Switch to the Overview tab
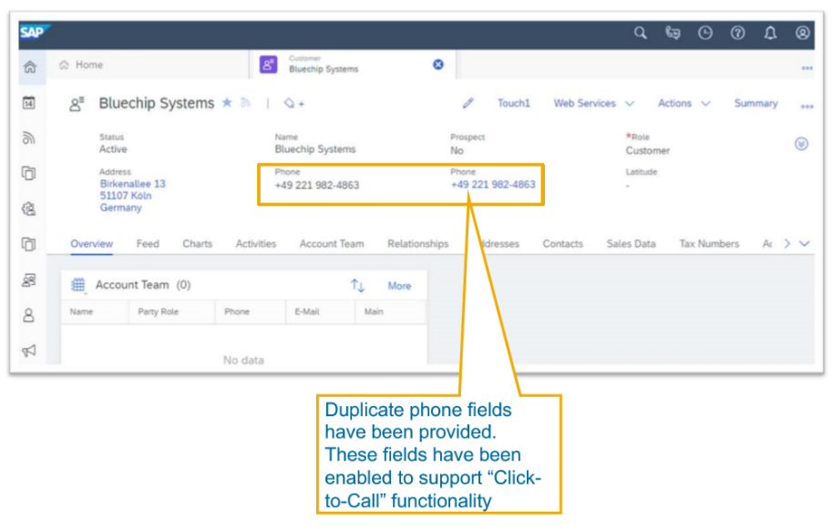833x529 pixels. coord(91,243)
